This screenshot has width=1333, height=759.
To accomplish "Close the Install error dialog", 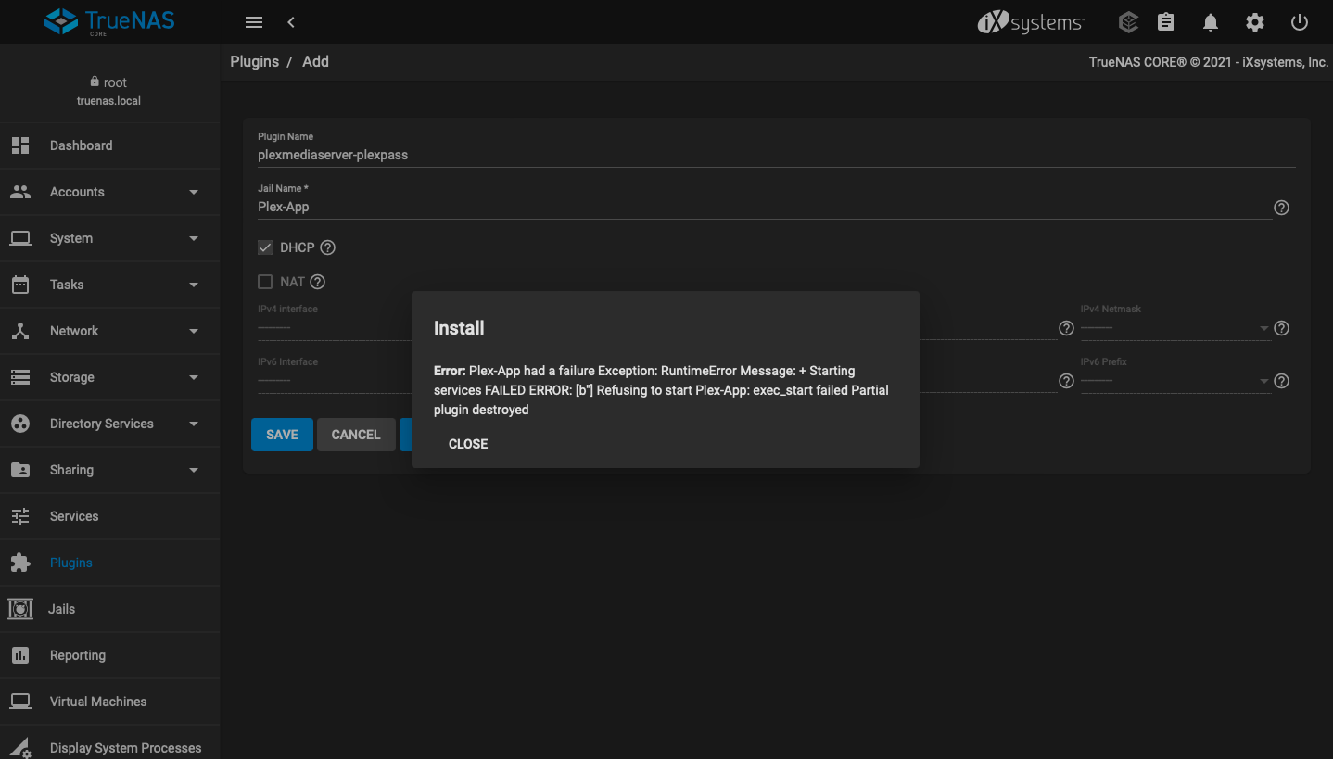I will (x=468, y=444).
